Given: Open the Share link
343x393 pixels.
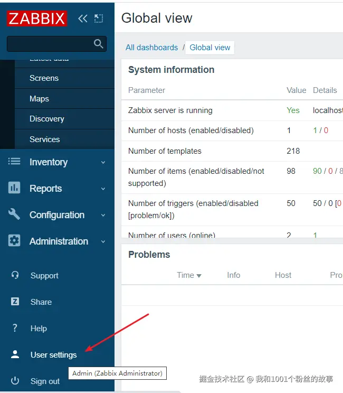Looking at the screenshot, I should pos(41,302).
